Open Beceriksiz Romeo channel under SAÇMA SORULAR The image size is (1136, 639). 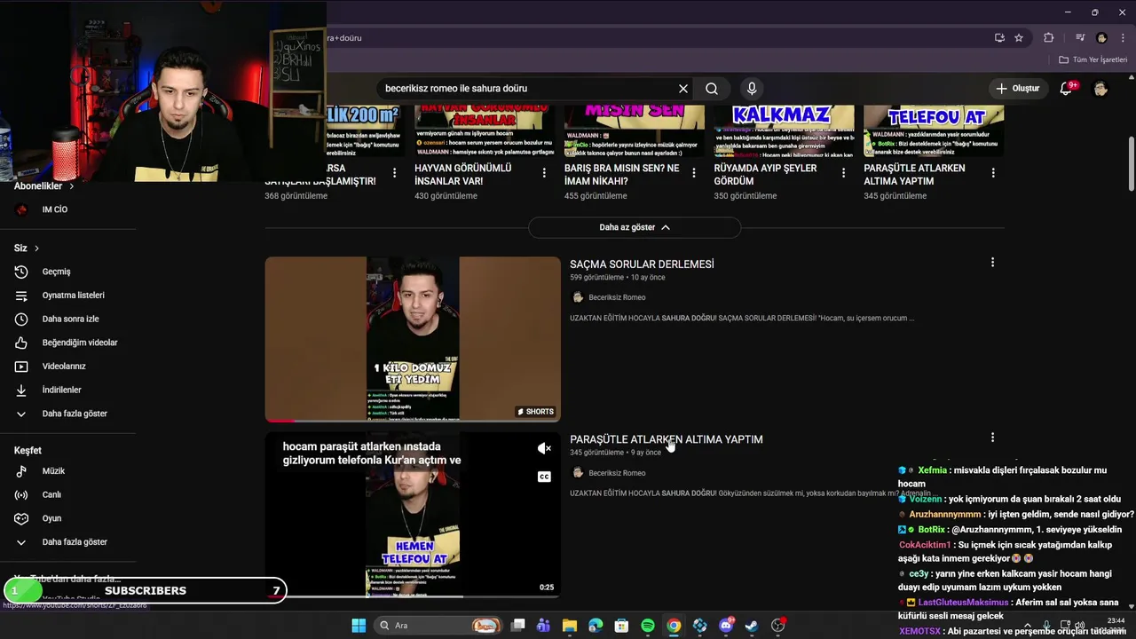pos(617,297)
